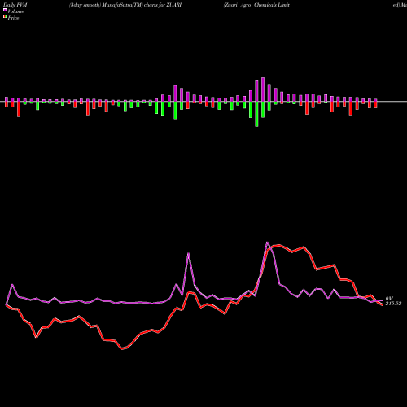
Task: Click the '215.52' price value label
Action: point(393,304)
